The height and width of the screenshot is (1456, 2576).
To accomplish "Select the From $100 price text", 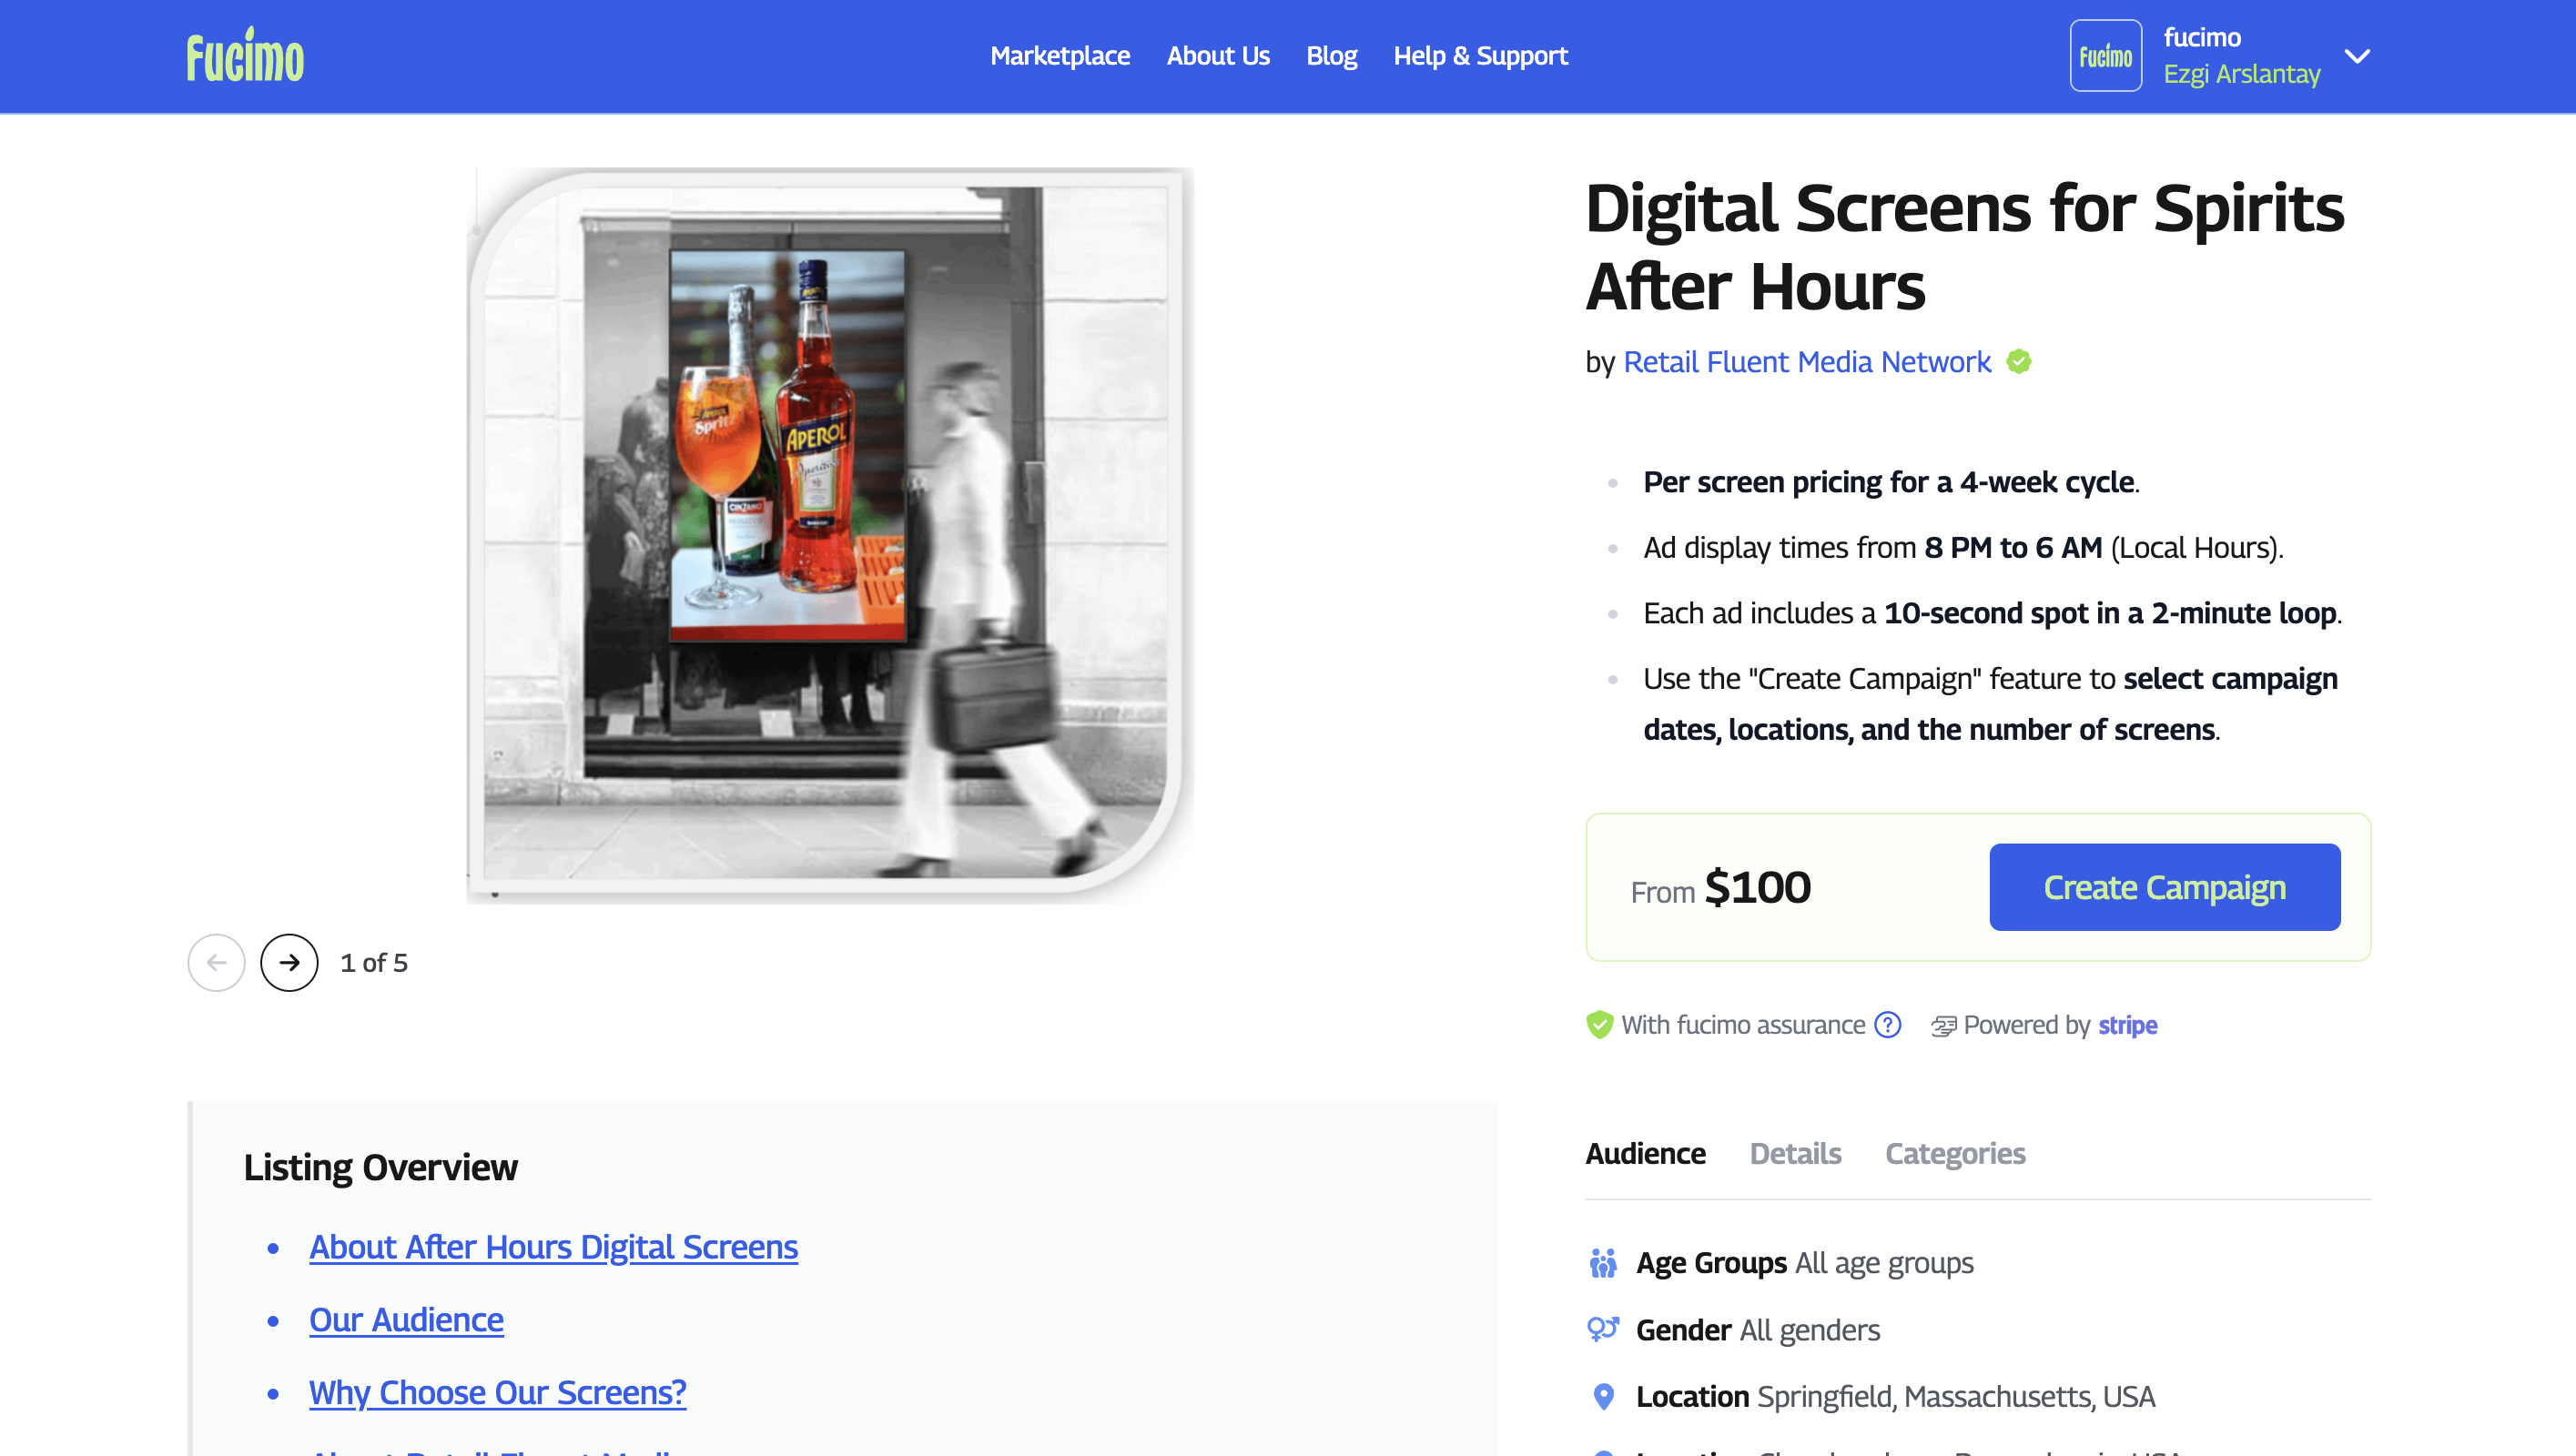I will 1720,887.
